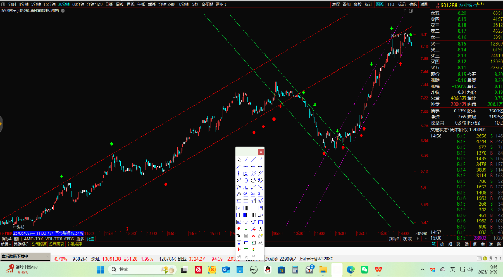Click the Windows taskbar search box
Image resolution: width=503 pixels, height=278 pixels.
tap(142, 270)
